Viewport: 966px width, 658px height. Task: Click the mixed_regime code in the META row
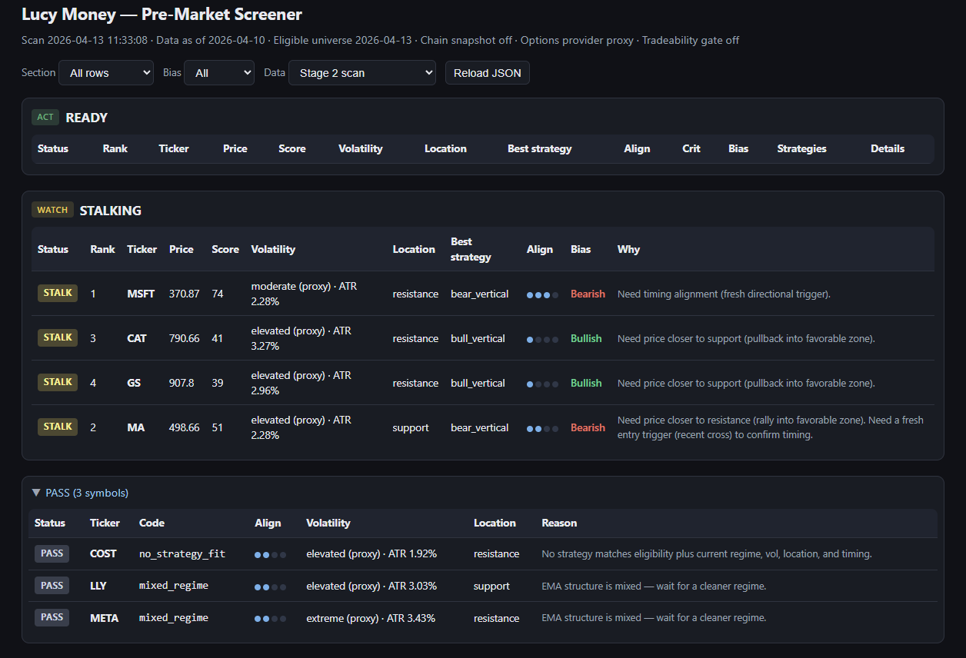coord(174,618)
